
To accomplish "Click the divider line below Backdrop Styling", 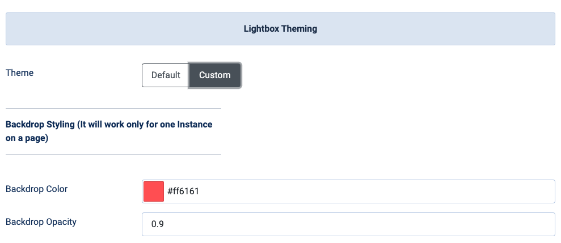I will coord(113,155).
